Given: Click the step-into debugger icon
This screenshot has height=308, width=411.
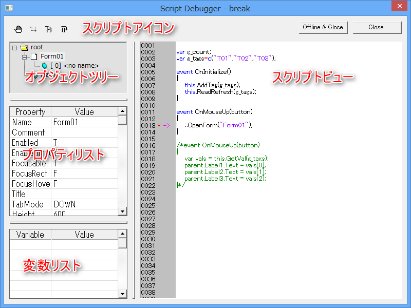Looking at the screenshot, I should 48,29.
